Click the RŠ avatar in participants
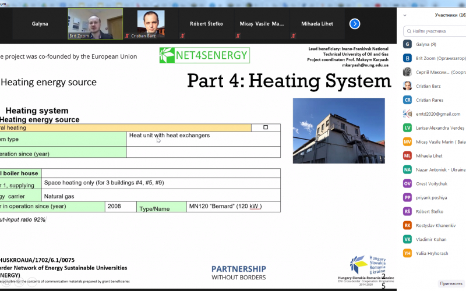The width and height of the screenshot is (466, 291). [407, 212]
